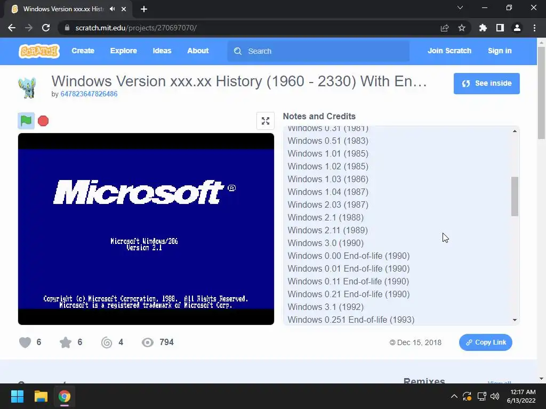Click the browser forward arrow

click(x=29, y=28)
